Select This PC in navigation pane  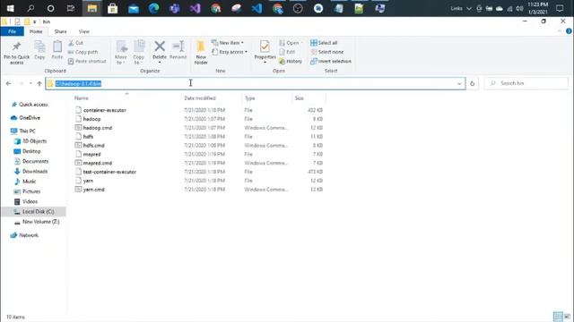coord(27,131)
